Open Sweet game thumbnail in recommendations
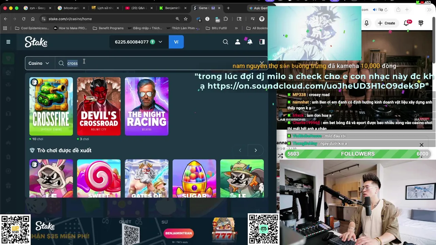The width and height of the screenshot is (436, 245). (99, 178)
